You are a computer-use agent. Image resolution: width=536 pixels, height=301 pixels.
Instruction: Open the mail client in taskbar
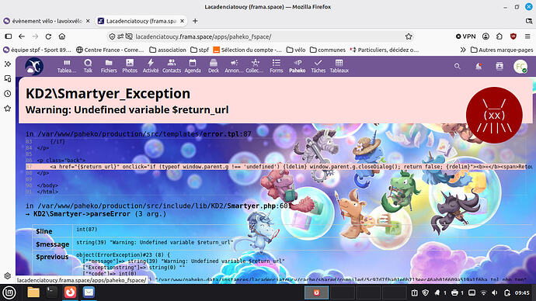click(x=89, y=292)
